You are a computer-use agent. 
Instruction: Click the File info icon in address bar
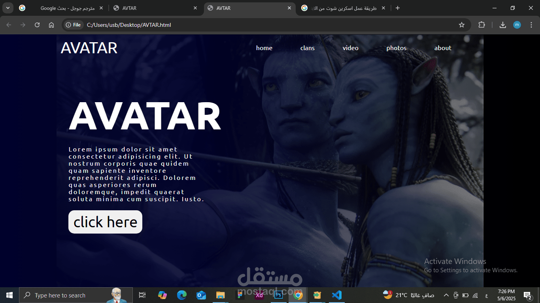point(74,25)
